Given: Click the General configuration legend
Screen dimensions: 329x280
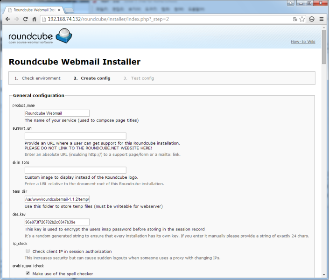Looking at the screenshot, I should 39,95.
